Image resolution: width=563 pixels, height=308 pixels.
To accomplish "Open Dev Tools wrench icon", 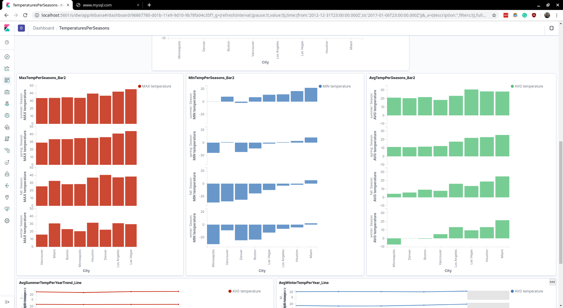I will click(x=7, y=197).
